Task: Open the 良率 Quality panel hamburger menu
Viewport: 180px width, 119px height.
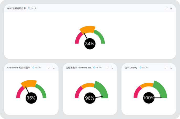Action: 171,68
